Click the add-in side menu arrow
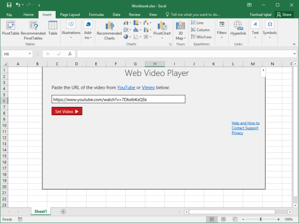Screen dimensions: 299x223 [263, 70]
